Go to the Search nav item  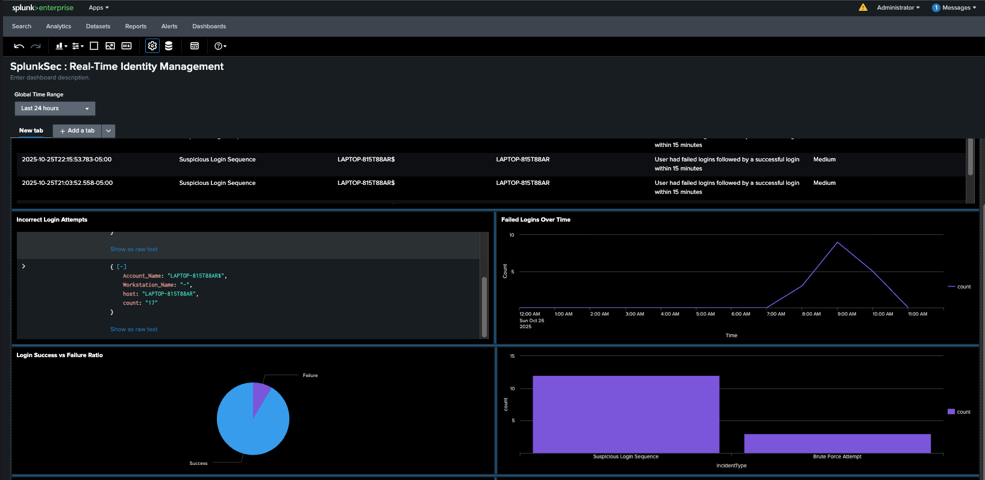click(x=22, y=26)
